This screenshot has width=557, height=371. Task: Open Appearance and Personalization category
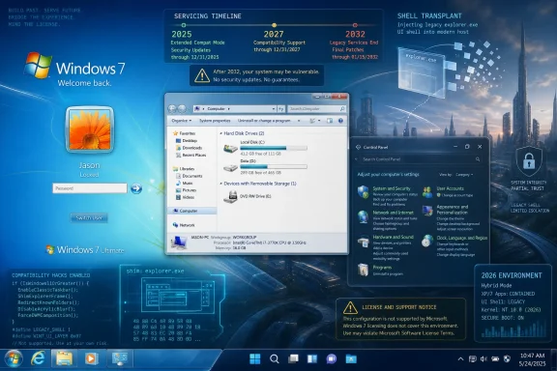[453, 210]
